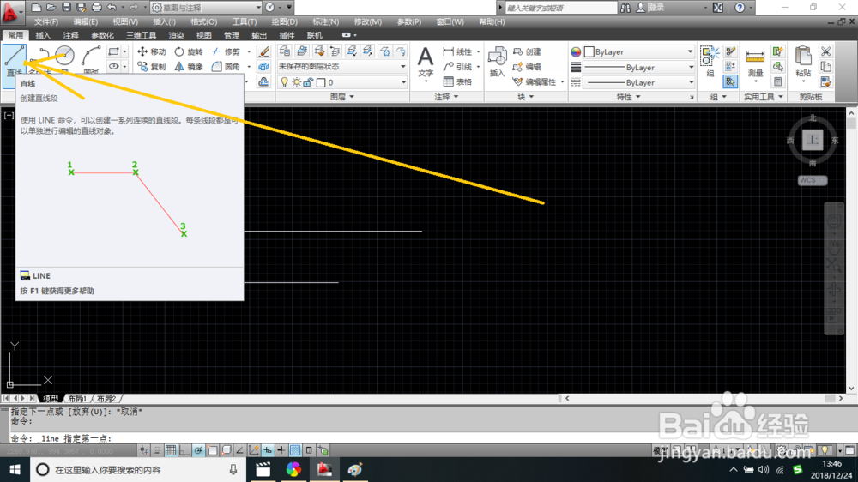
Task: Click the layer 0 color square swatch
Action: pyautogui.click(x=321, y=82)
